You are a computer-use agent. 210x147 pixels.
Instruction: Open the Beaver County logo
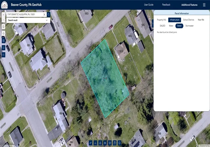[x=4, y=5]
